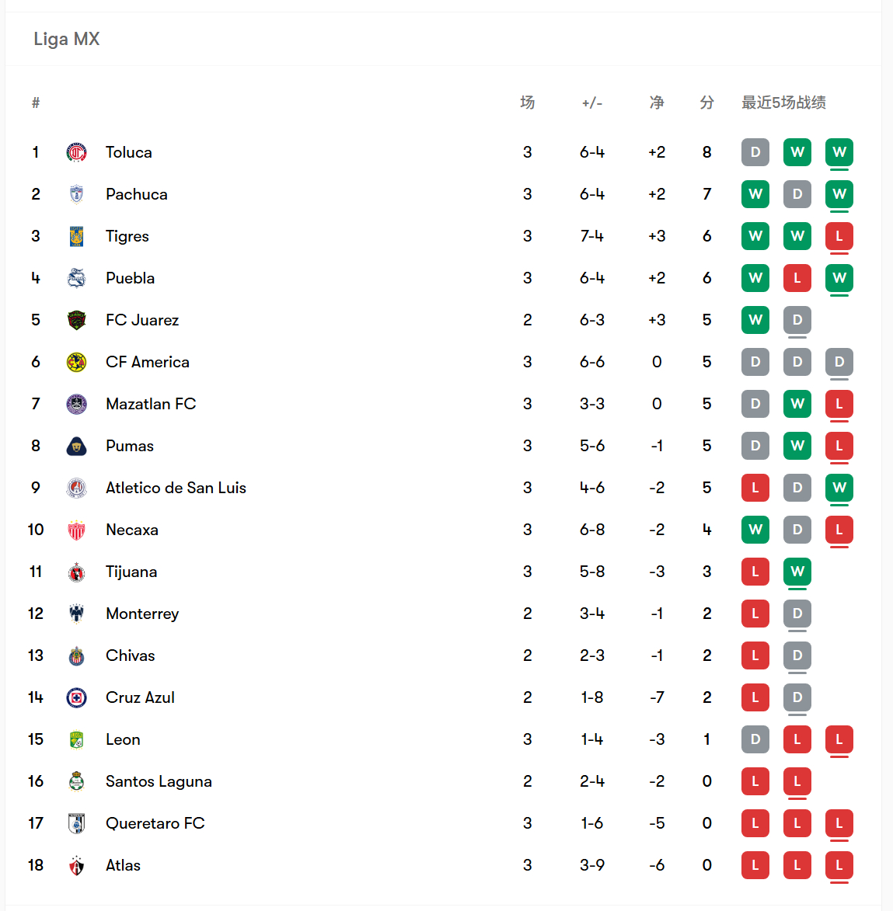This screenshot has height=911, width=893.
Task: Select the Cruz Azul badge icon
Action: click(76, 697)
